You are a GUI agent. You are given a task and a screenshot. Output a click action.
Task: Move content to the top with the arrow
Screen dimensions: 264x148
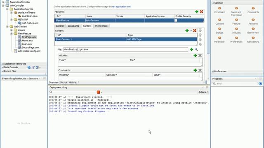point(200,30)
